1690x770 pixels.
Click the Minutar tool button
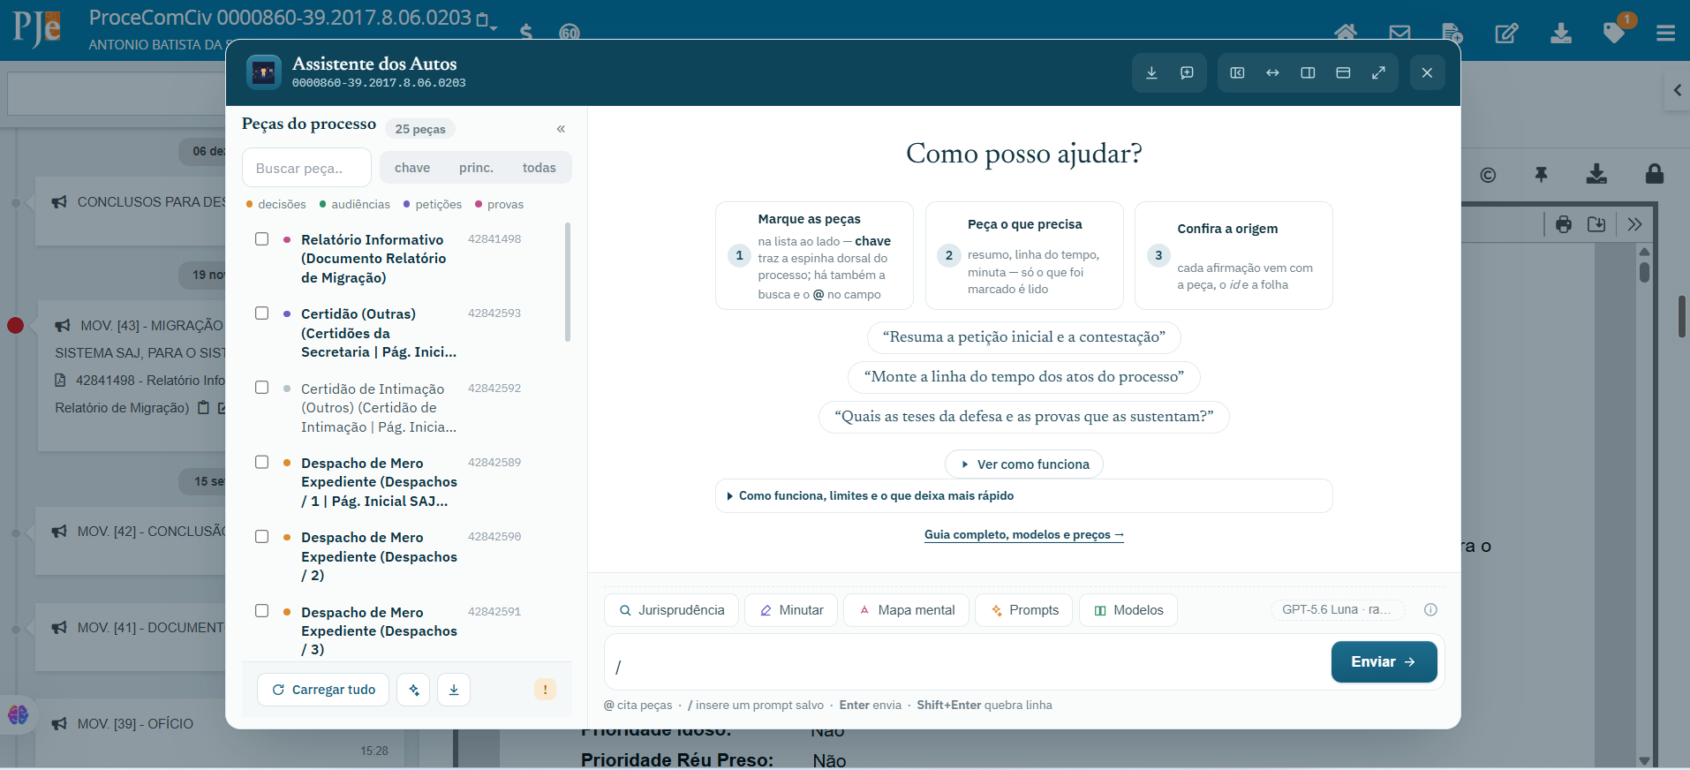pos(791,610)
